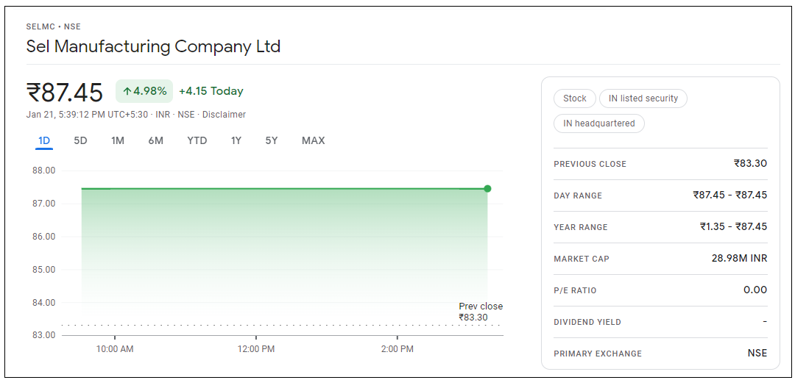Click the ₹1.35 - ₹87.45 year range value
The width and height of the screenshot is (795, 380).
pyautogui.click(x=733, y=226)
